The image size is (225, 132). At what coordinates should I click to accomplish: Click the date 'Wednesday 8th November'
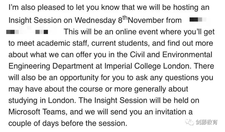point(128,20)
